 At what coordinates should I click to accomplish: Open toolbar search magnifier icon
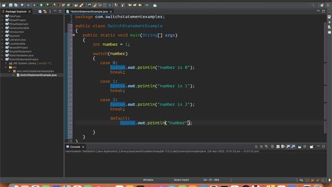(313, 5)
